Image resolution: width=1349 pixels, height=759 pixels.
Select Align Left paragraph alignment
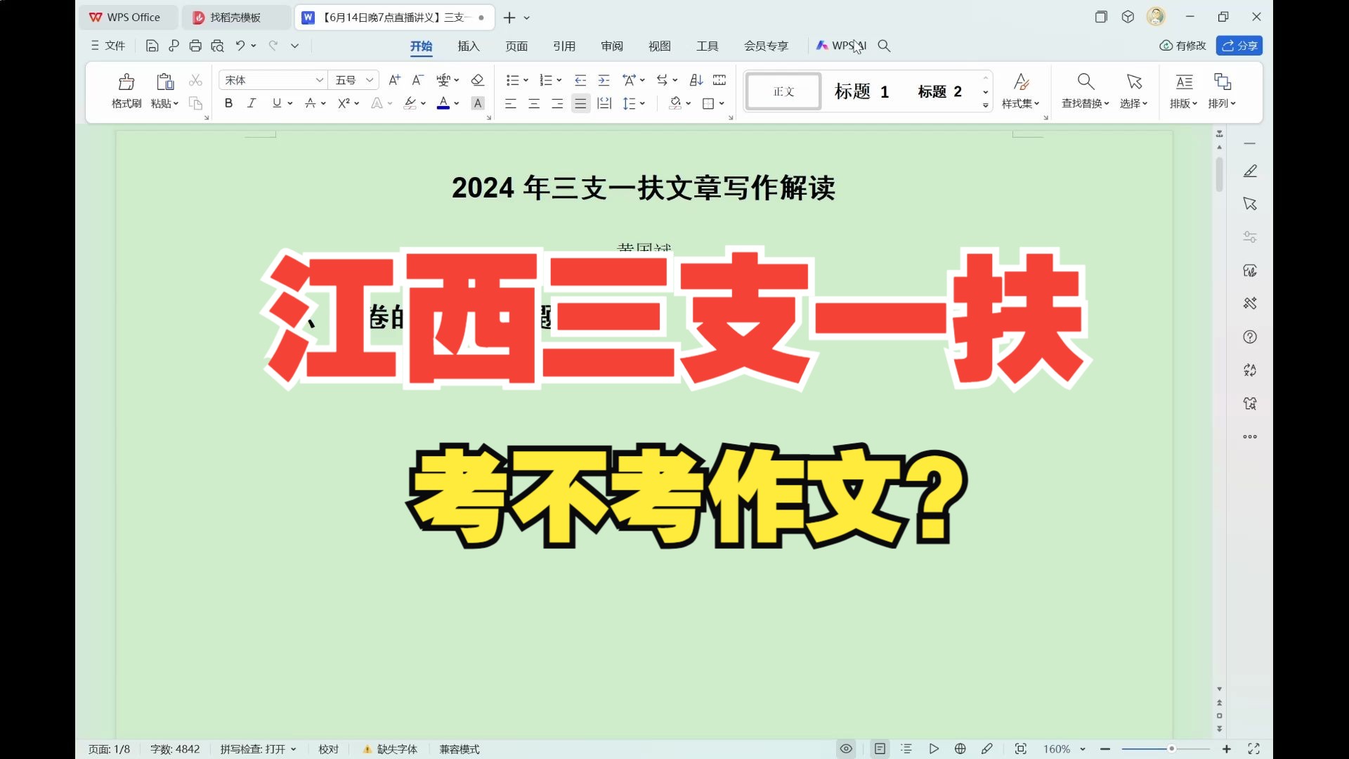pos(511,104)
